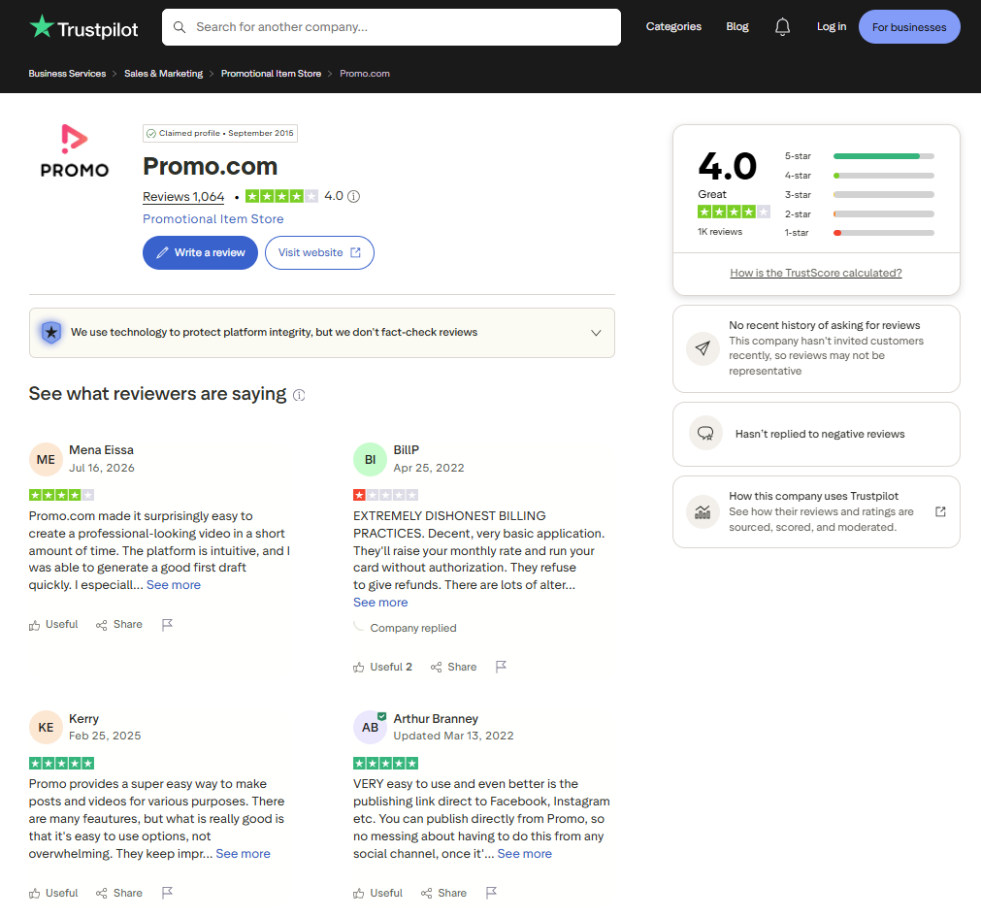Click Log in
This screenshot has height=917, width=981.
831,26
